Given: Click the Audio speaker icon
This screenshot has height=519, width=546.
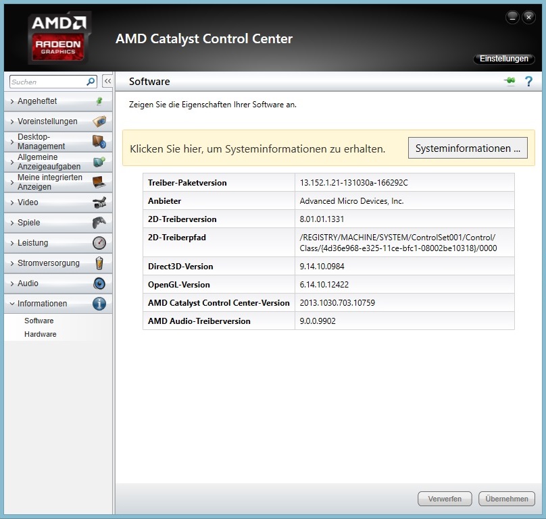Looking at the screenshot, I should [x=99, y=283].
